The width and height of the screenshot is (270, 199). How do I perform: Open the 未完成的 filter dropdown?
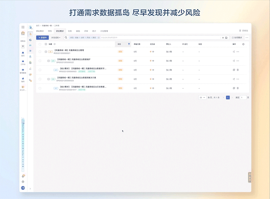pyautogui.click(x=55, y=37)
